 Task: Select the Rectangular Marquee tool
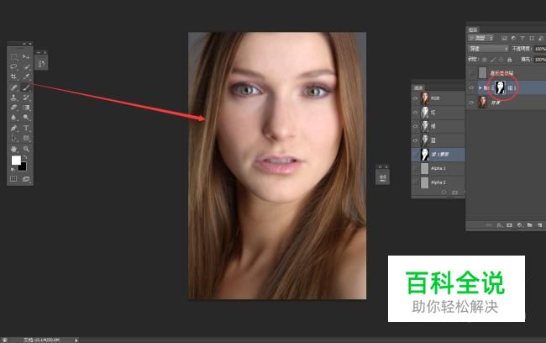[13, 56]
